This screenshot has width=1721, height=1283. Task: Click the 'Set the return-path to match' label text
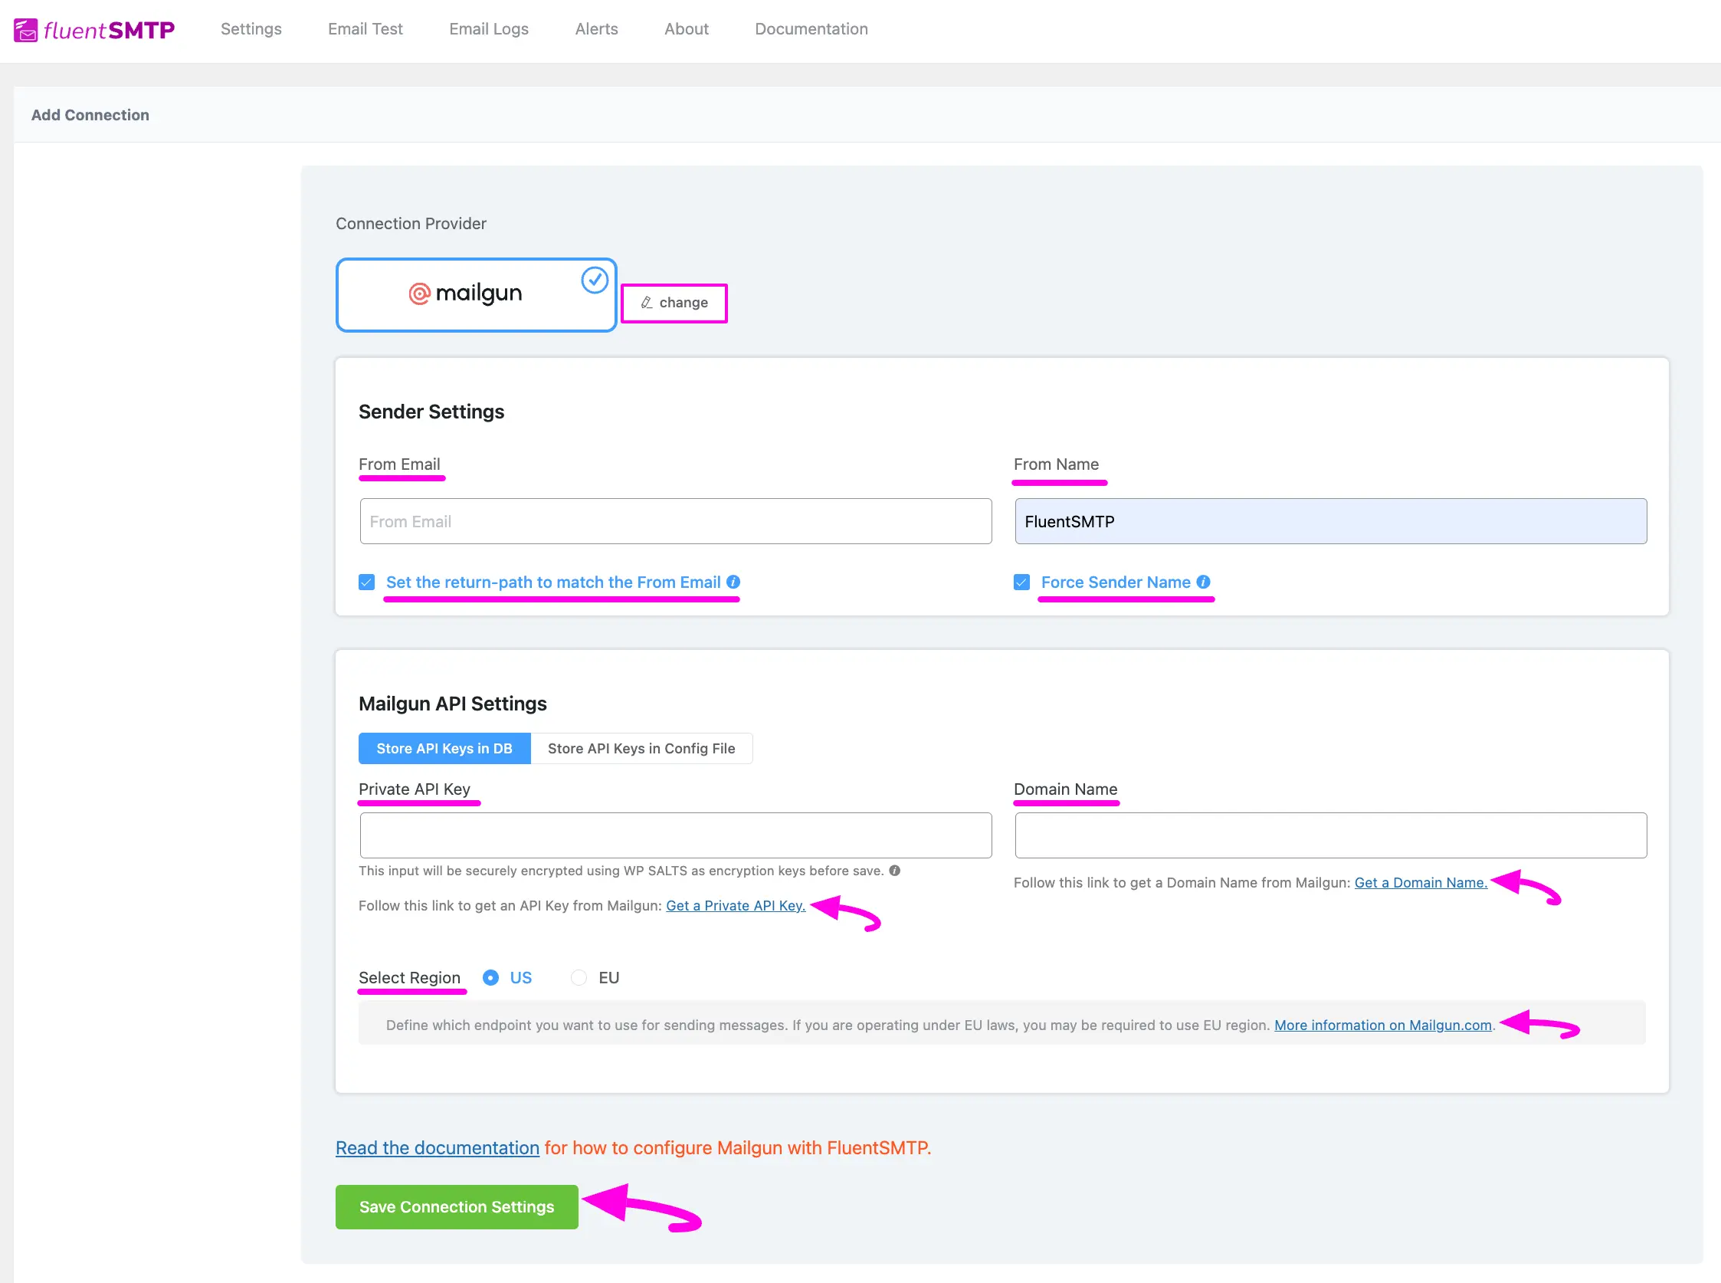[x=552, y=582]
